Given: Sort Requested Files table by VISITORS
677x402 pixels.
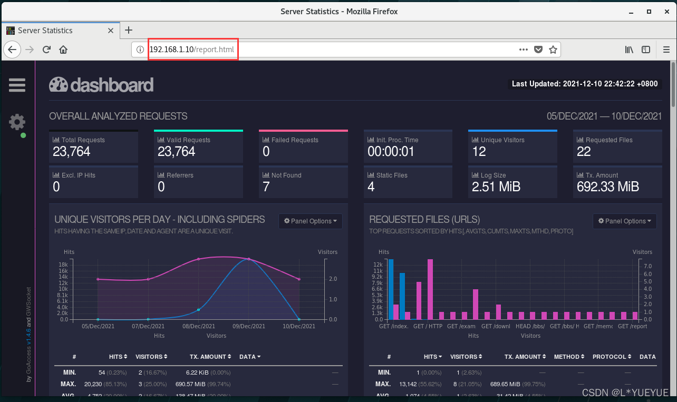Looking at the screenshot, I should [467, 357].
